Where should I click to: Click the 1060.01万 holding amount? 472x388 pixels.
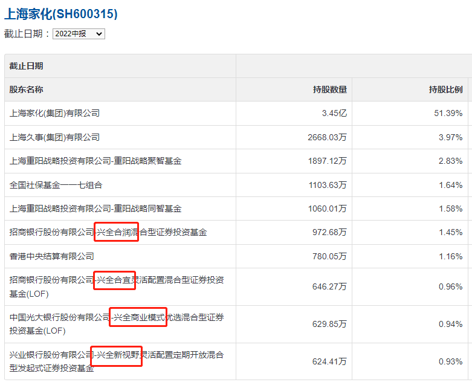coord(327,209)
